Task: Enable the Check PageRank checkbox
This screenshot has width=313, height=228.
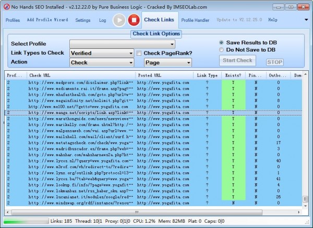Action: [139, 53]
